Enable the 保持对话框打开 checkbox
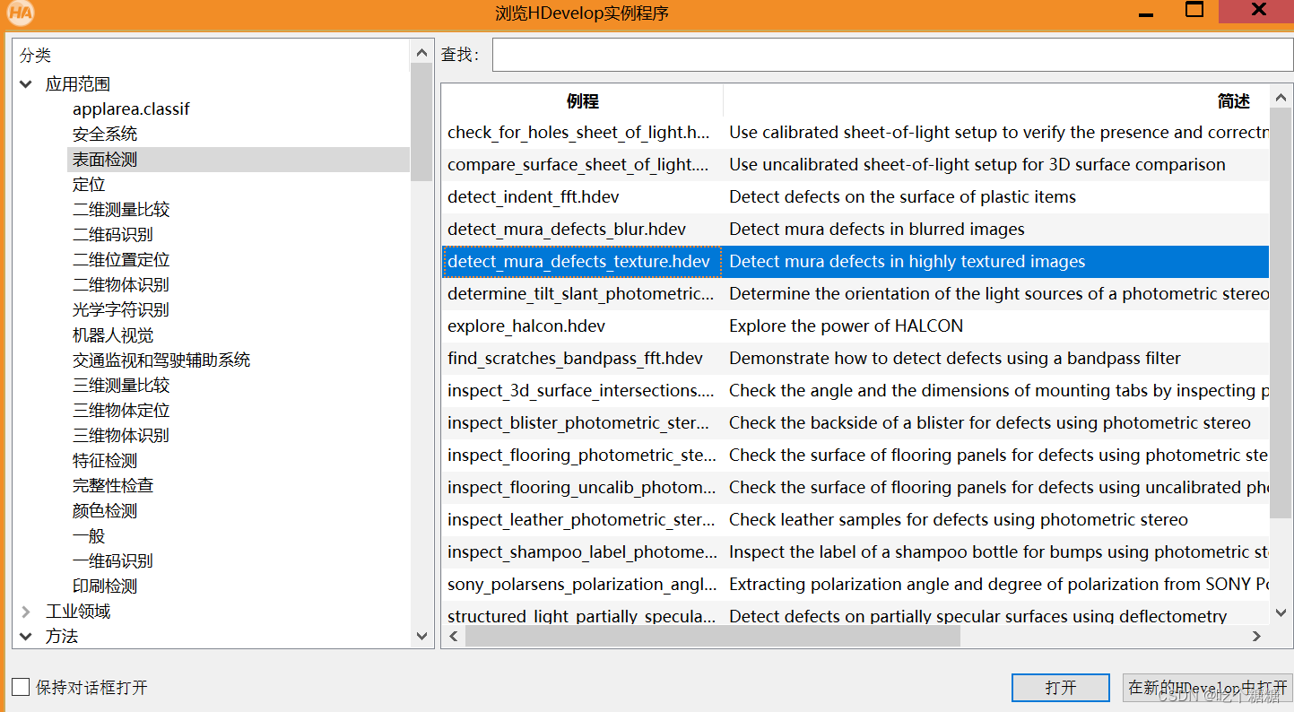The height and width of the screenshot is (712, 1294). click(21, 688)
